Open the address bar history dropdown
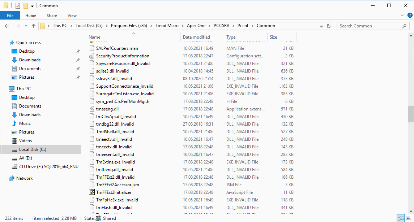414x222 pixels. coord(321,26)
